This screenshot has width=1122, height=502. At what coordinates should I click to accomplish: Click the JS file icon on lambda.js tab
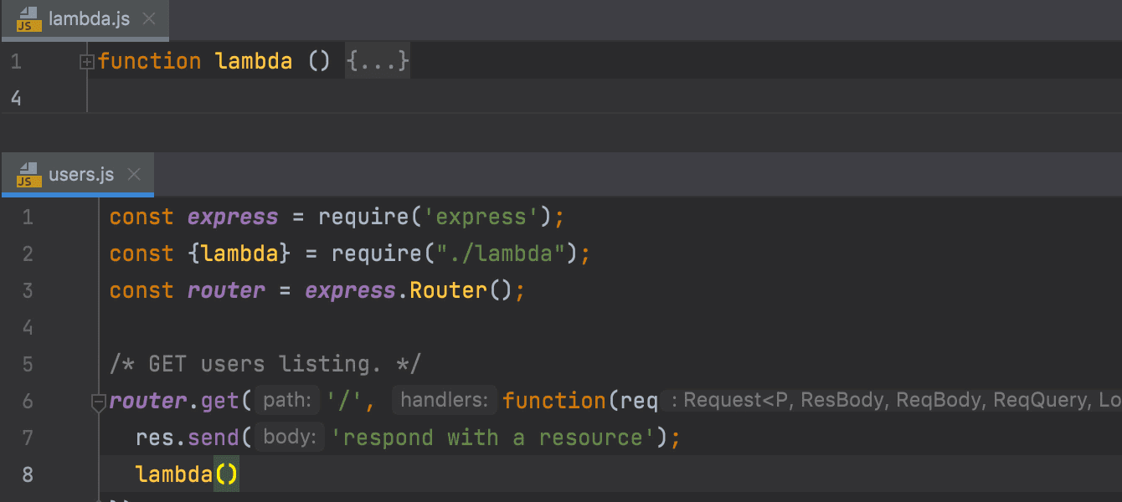(x=28, y=19)
